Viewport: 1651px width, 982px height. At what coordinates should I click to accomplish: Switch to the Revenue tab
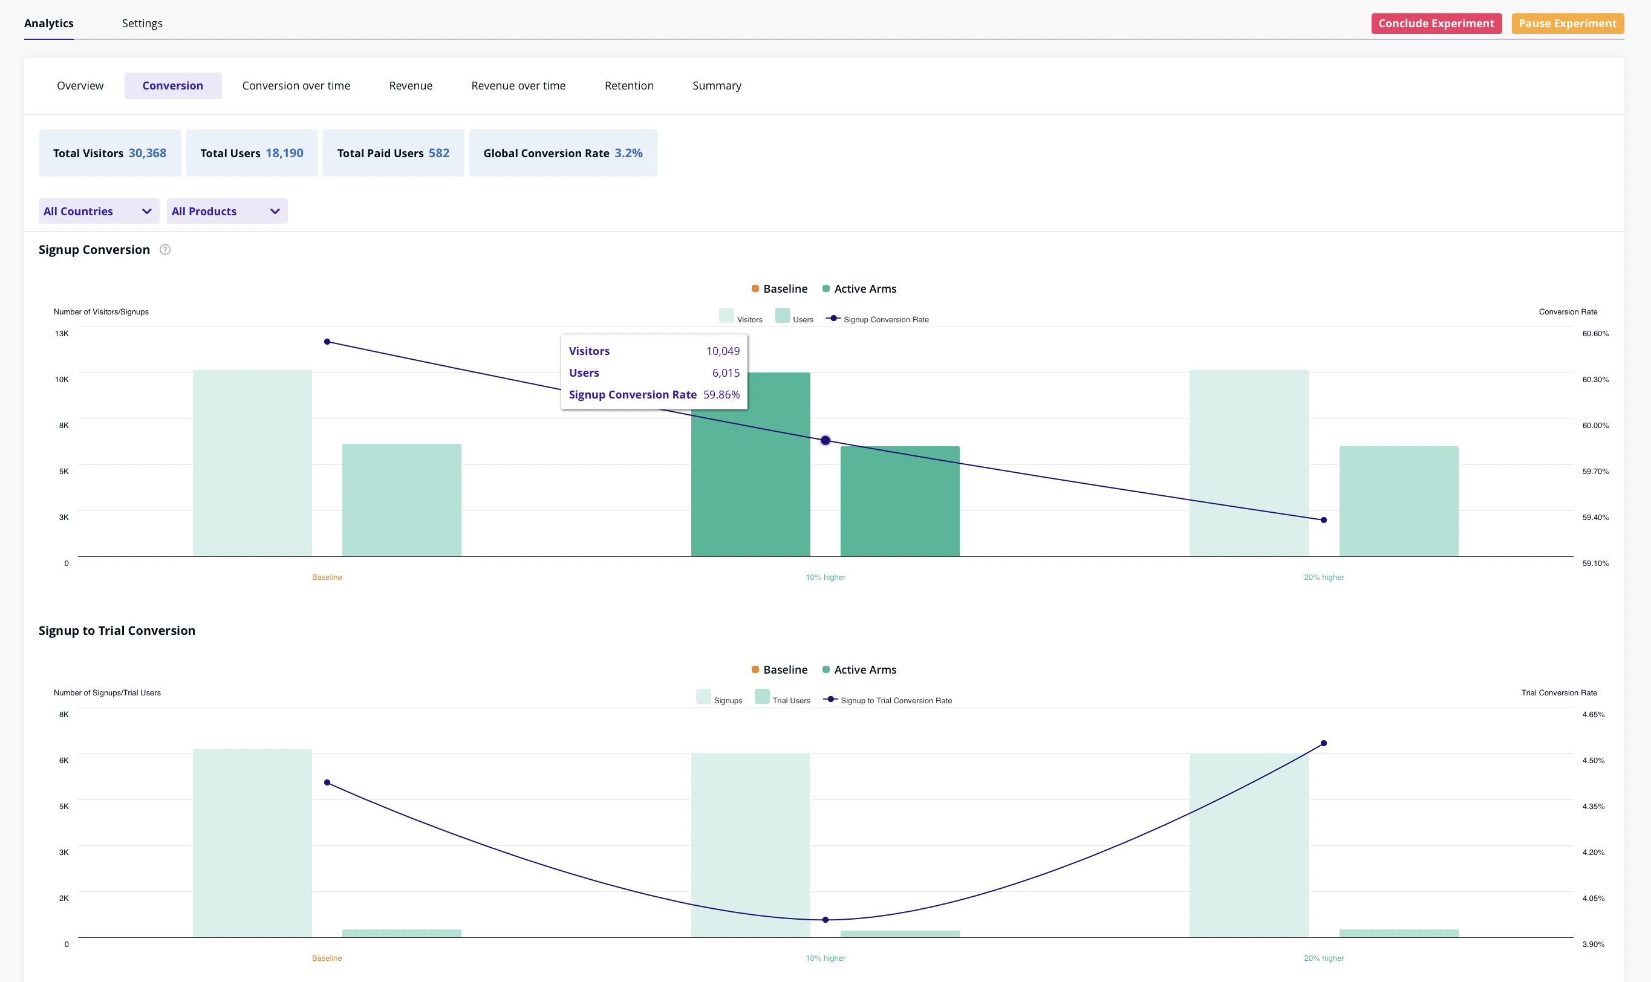pos(410,85)
